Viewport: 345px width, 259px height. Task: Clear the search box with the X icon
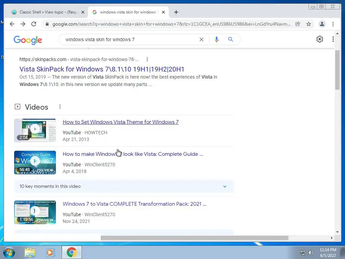[201, 39]
